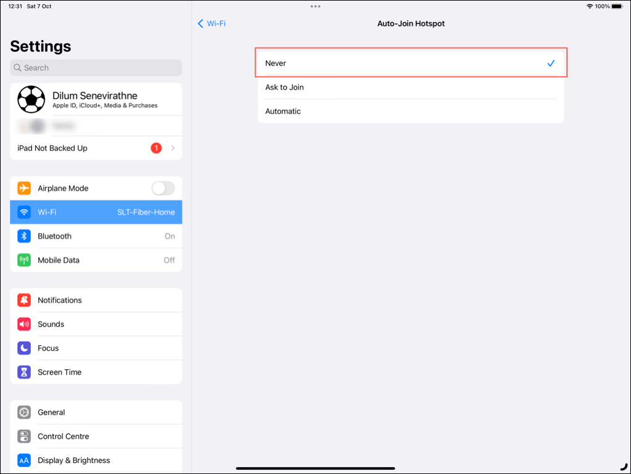The image size is (631, 474).
Task: Tap the Wi-Fi status icon in status bar
Action: [x=590, y=6]
